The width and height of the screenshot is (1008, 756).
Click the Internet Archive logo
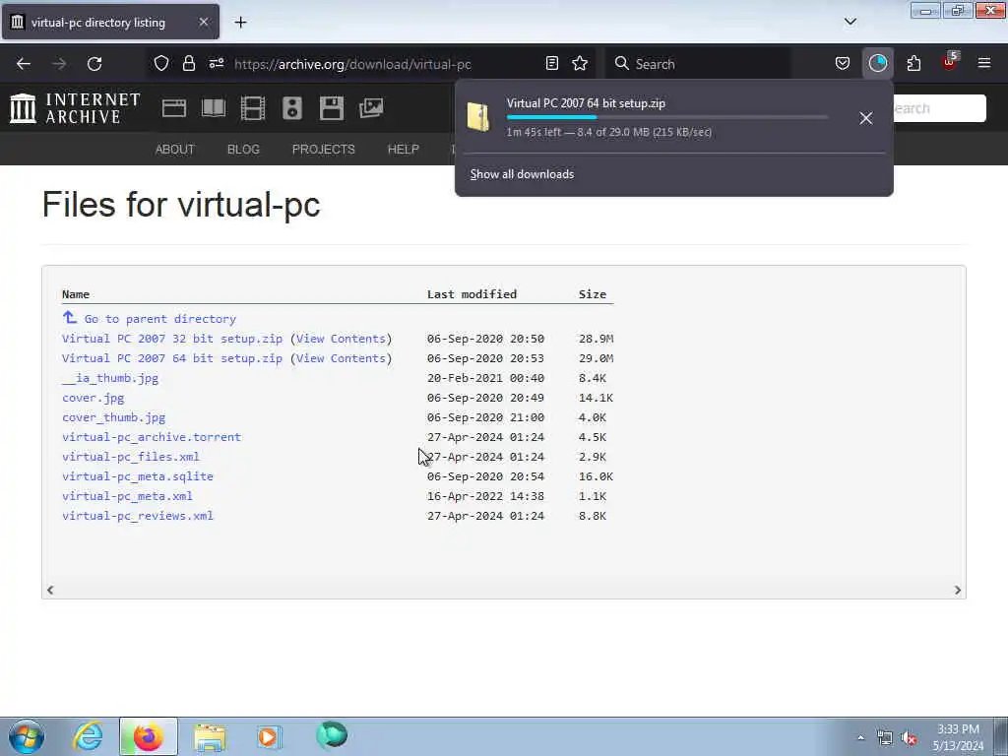click(x=75, y=108)
